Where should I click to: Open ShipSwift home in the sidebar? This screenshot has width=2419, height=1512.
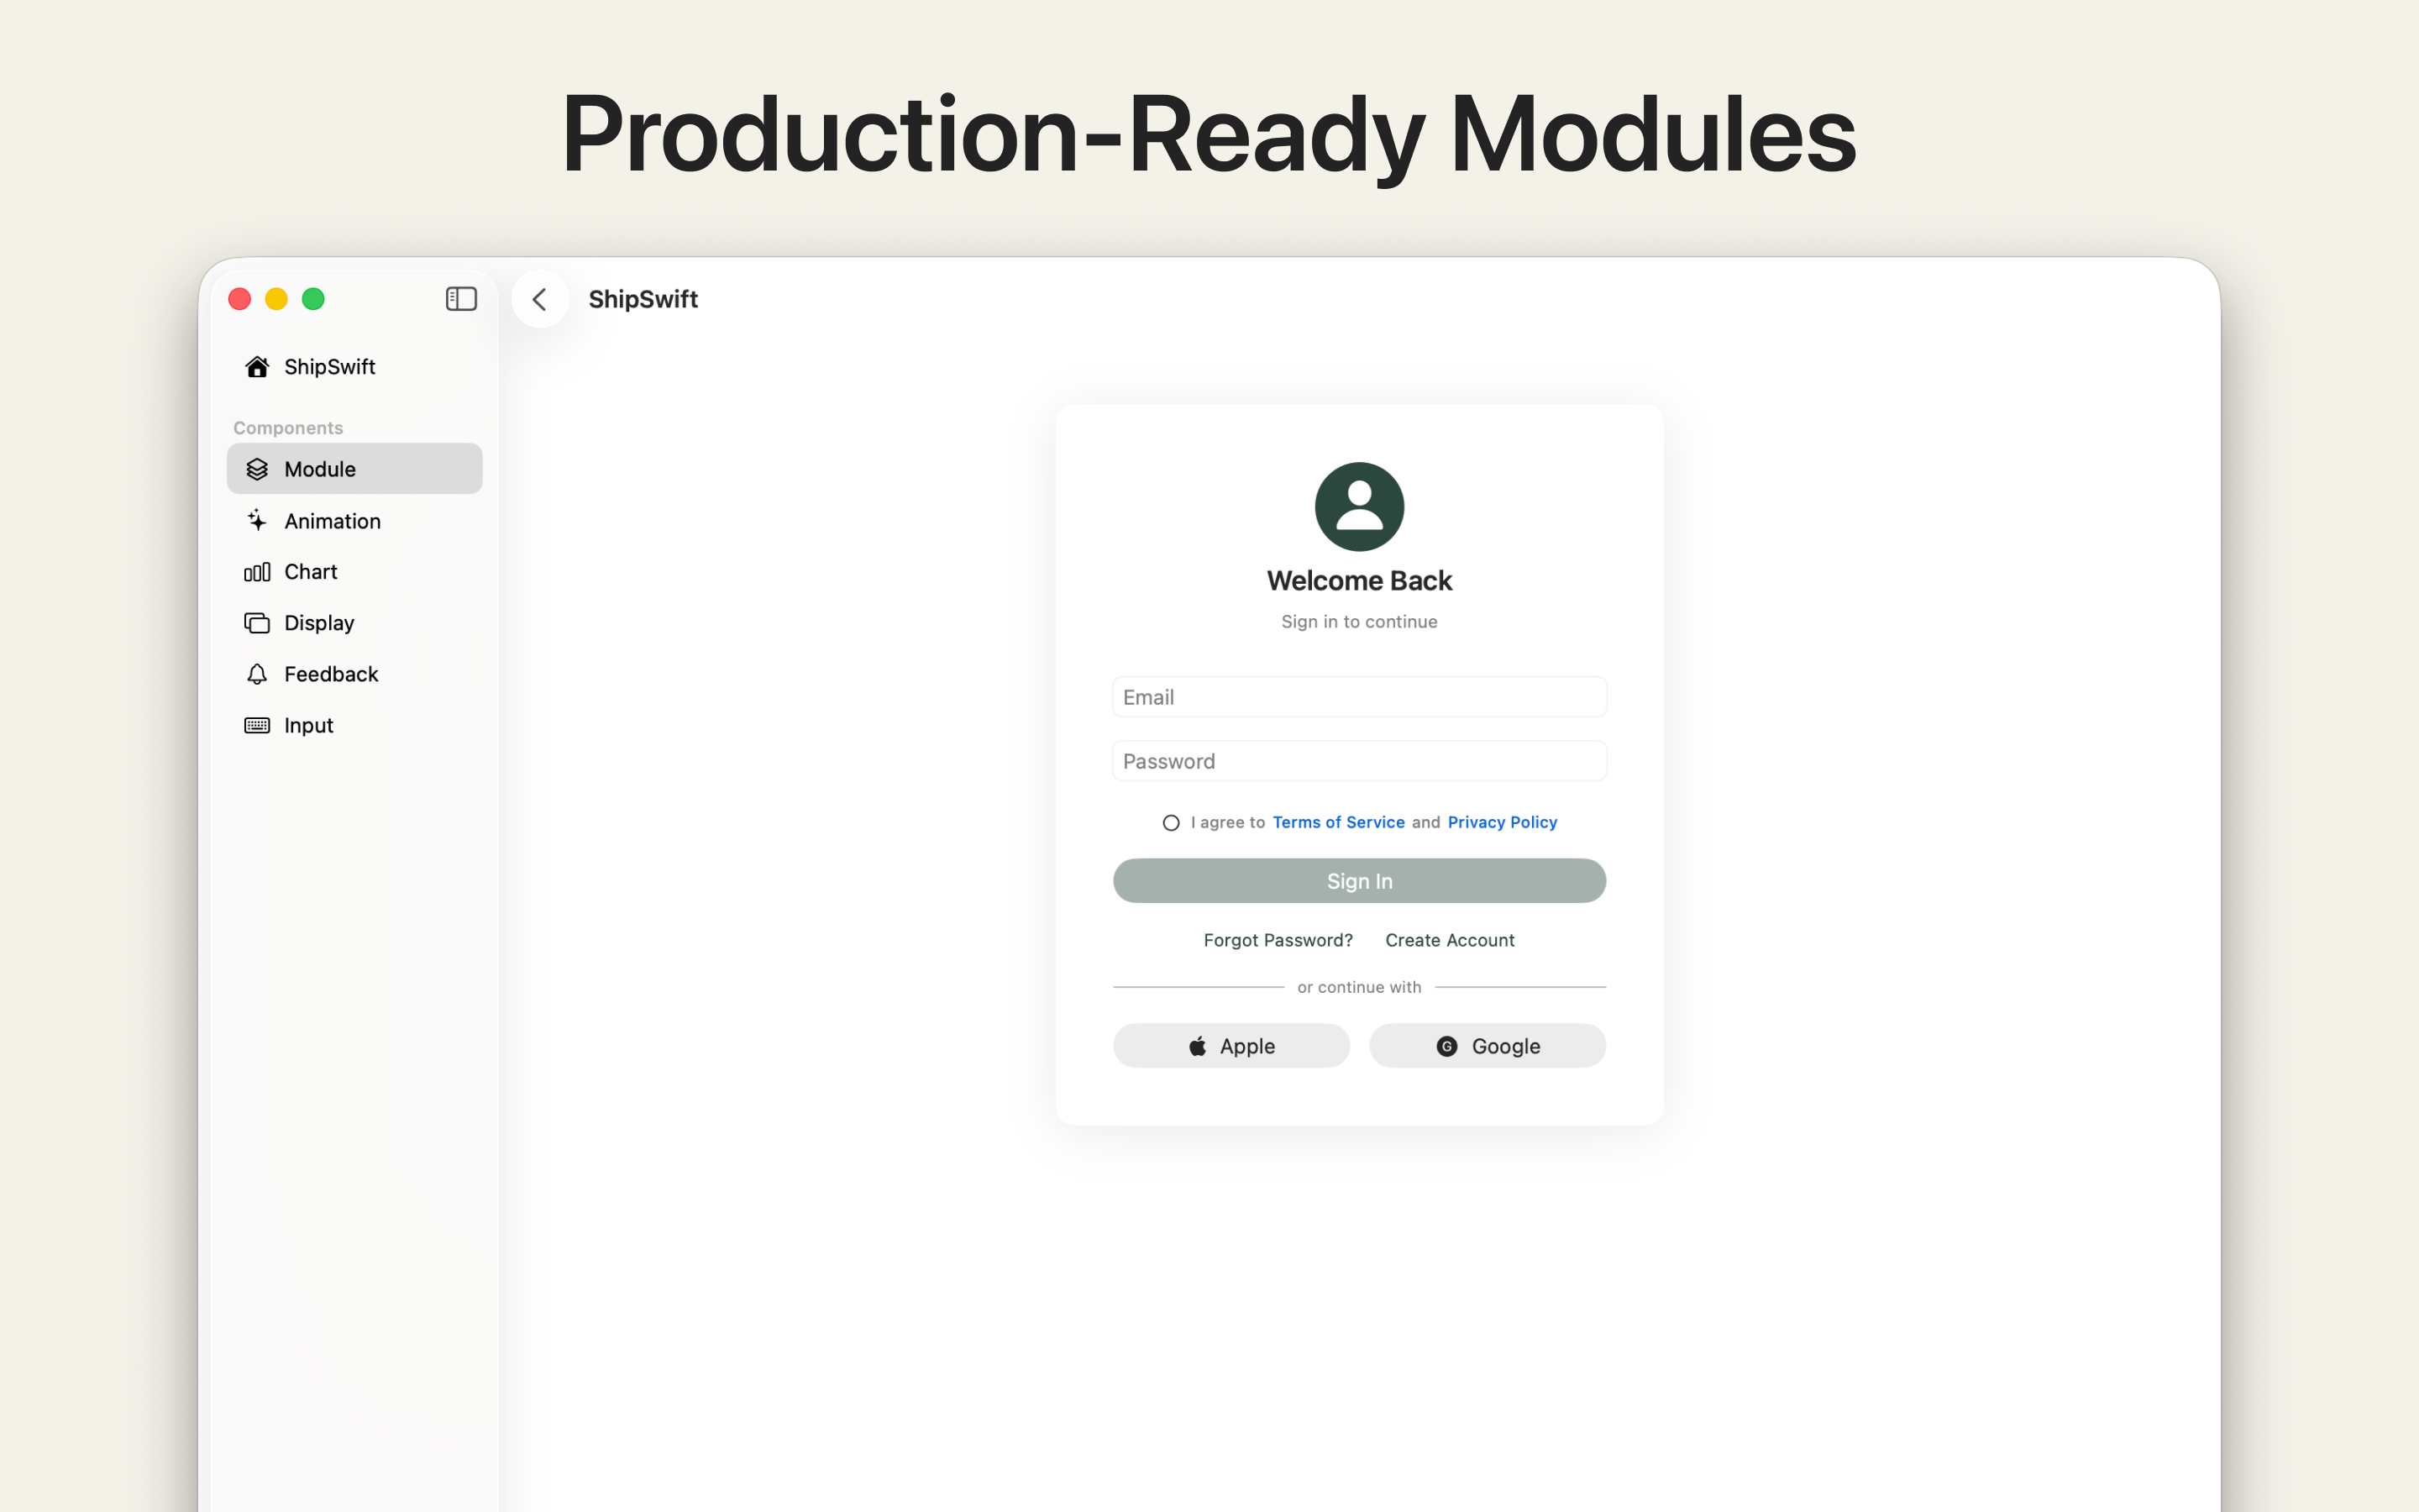click(x=354, y=367)
